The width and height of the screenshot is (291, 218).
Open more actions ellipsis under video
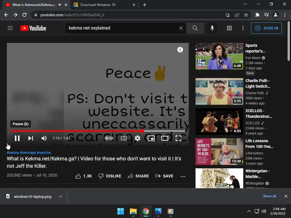pos(183,176)
